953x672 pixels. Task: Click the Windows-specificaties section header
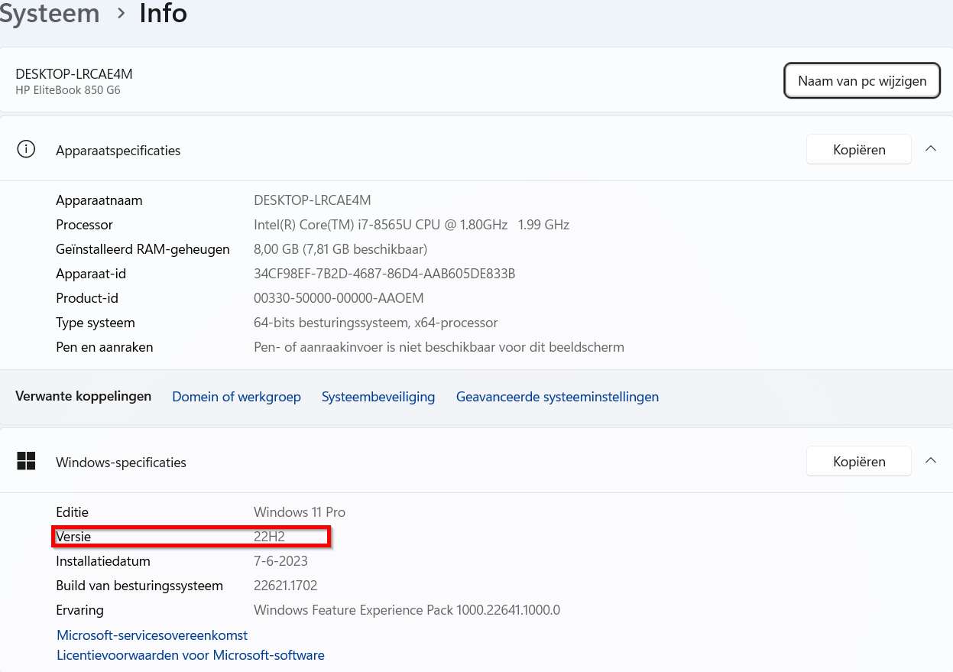tap(121, 463)
